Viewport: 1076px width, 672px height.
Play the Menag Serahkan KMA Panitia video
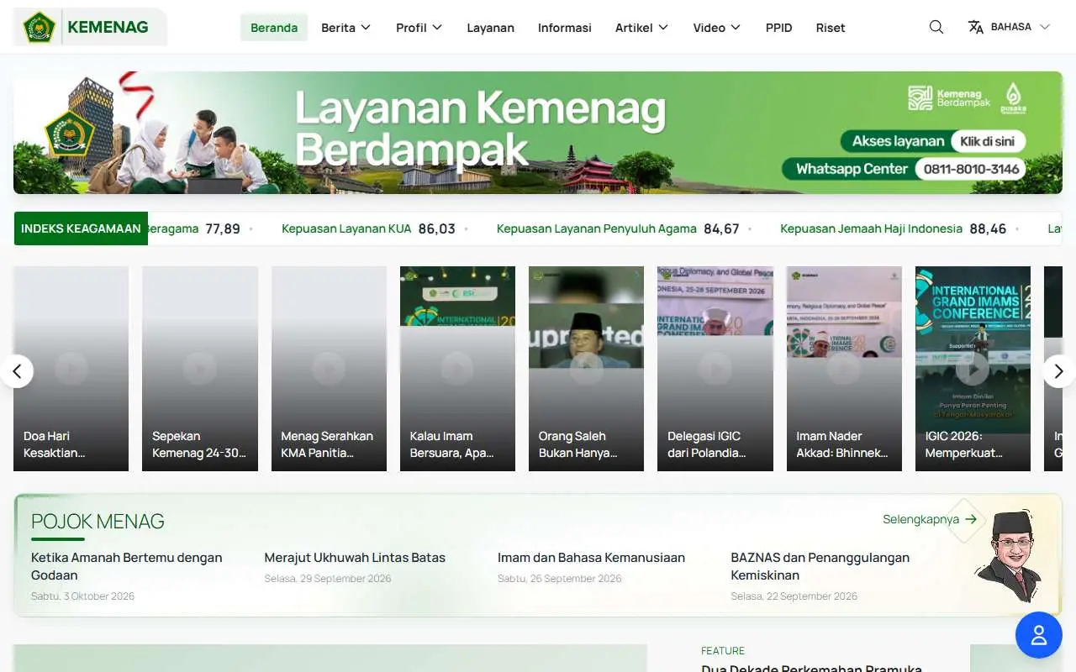(329, 369)
